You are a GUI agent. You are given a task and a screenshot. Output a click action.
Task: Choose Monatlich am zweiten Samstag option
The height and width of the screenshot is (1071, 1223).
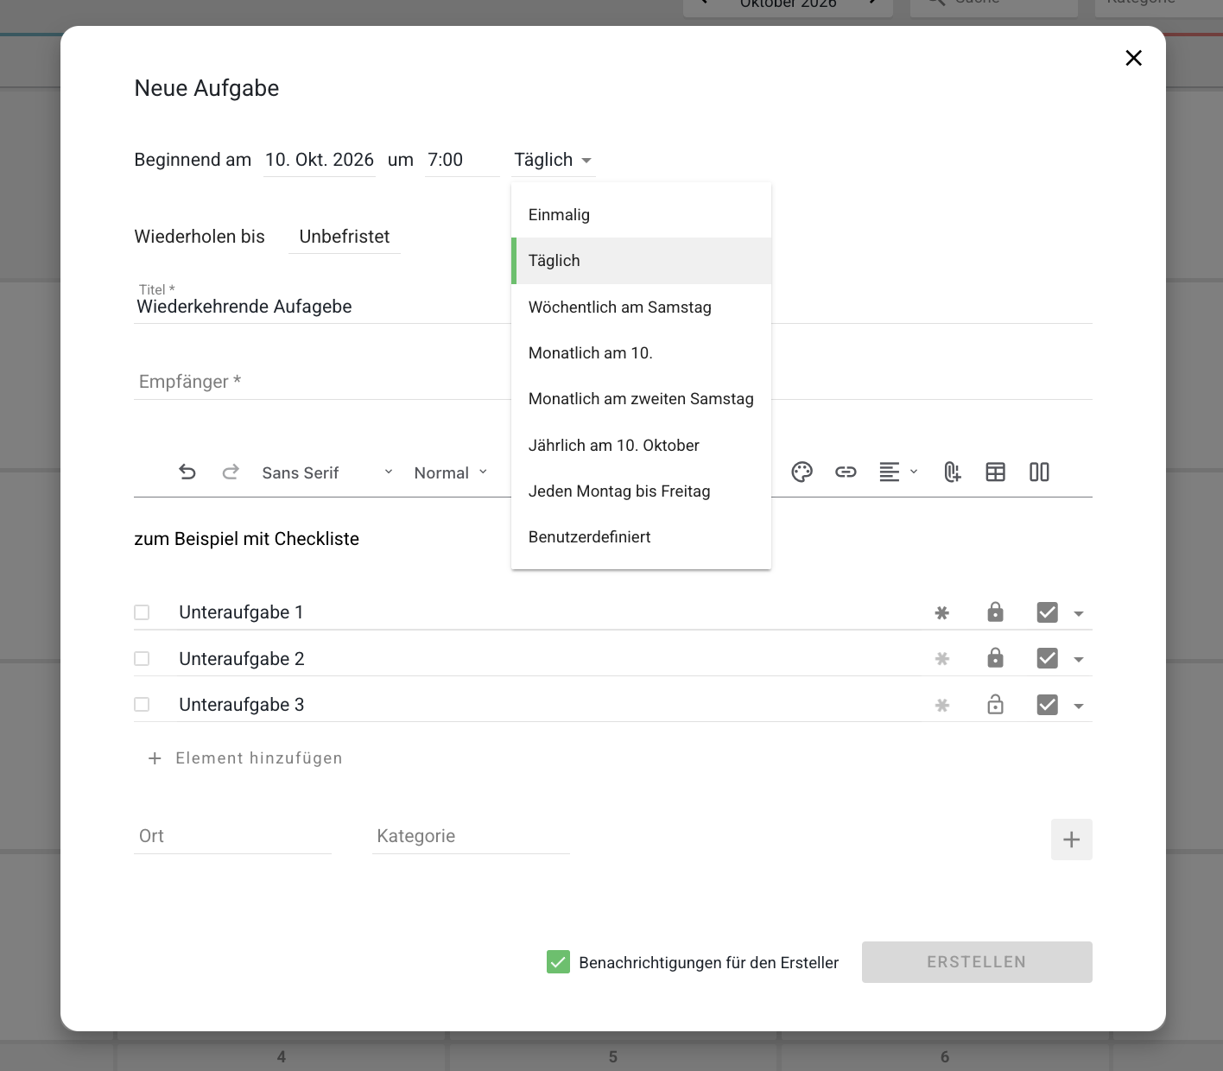click(641, 399)
